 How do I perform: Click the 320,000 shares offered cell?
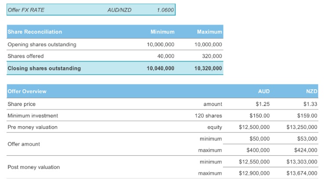pos(213,56)
